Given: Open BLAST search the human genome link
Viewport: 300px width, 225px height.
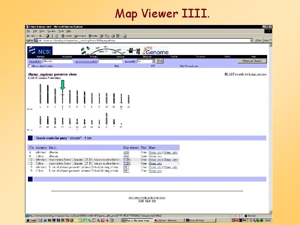Looking at the screenshot, I should (245, 74).
